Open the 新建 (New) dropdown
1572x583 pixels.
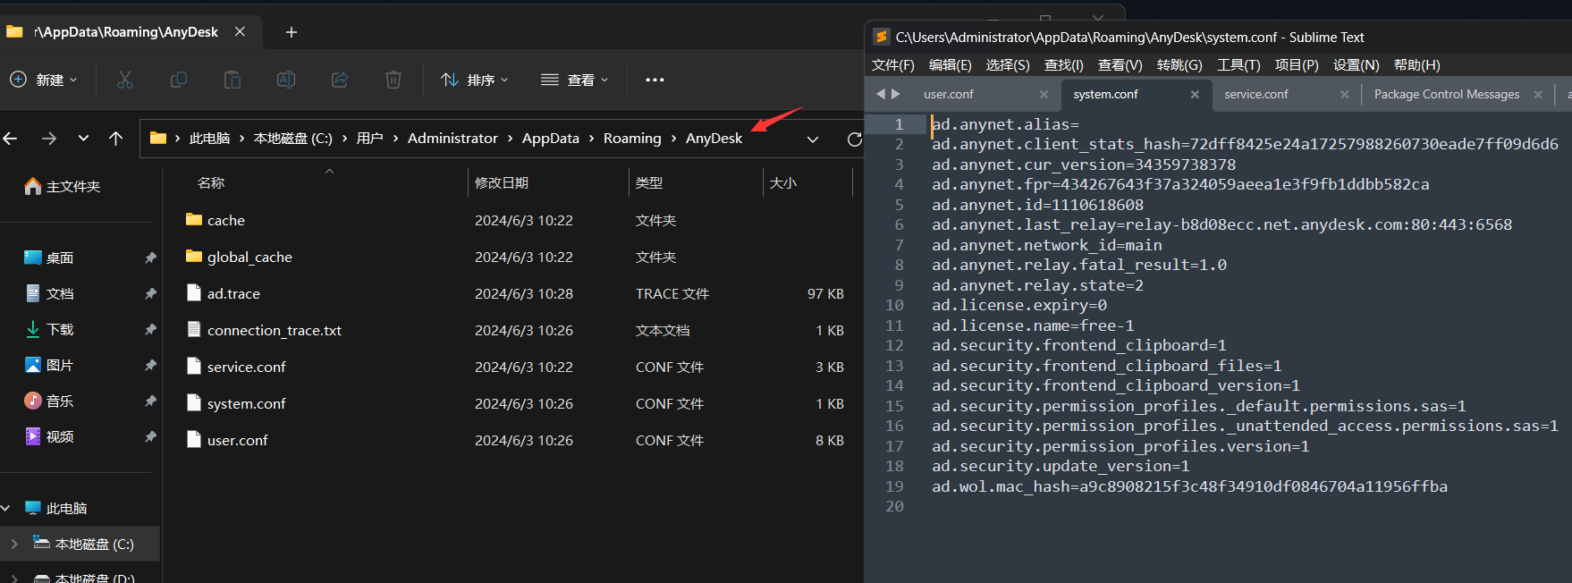pos(43,80)
